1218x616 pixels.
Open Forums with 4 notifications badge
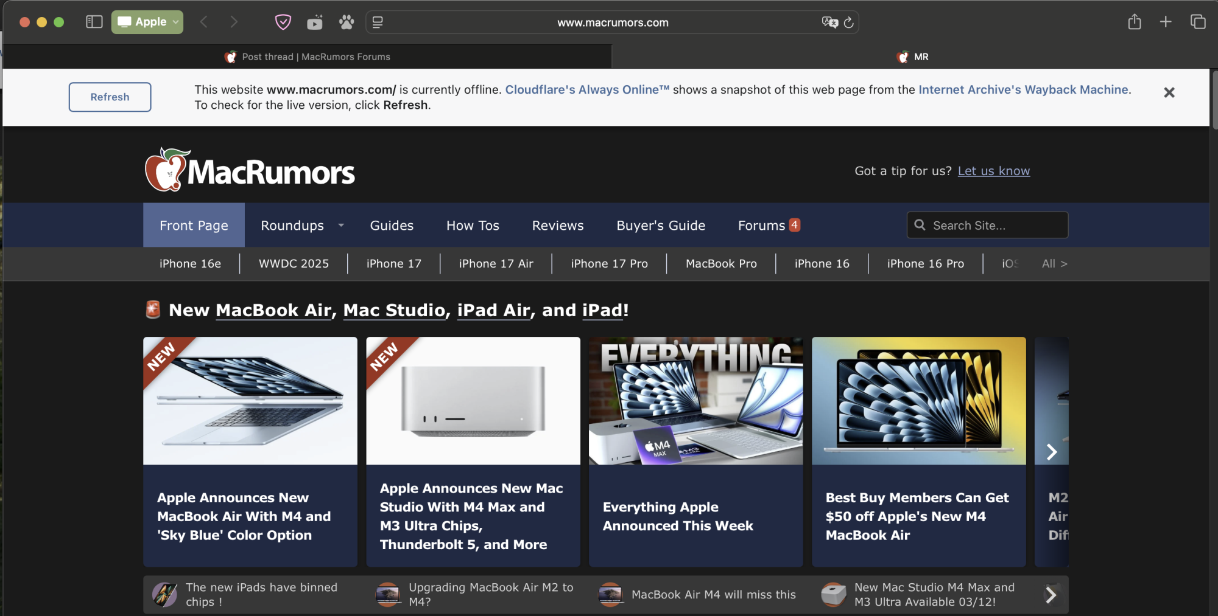point(769,225)
